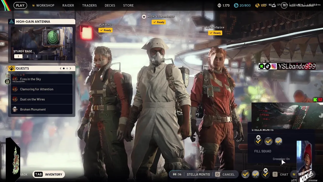The image size is (323, 182).
Task: Open the Eyes in the Sky quest
Action: click(x=42, y=79)
